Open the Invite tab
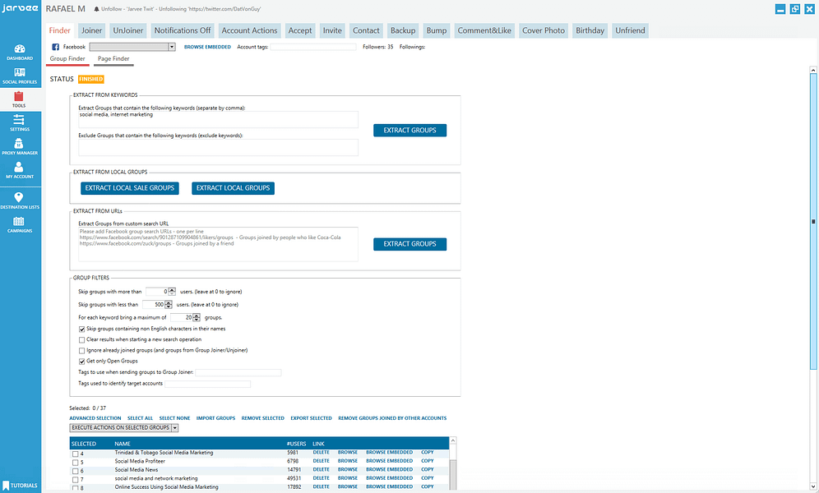This screenshot has height=493, width=819. (x=332, y=30)
